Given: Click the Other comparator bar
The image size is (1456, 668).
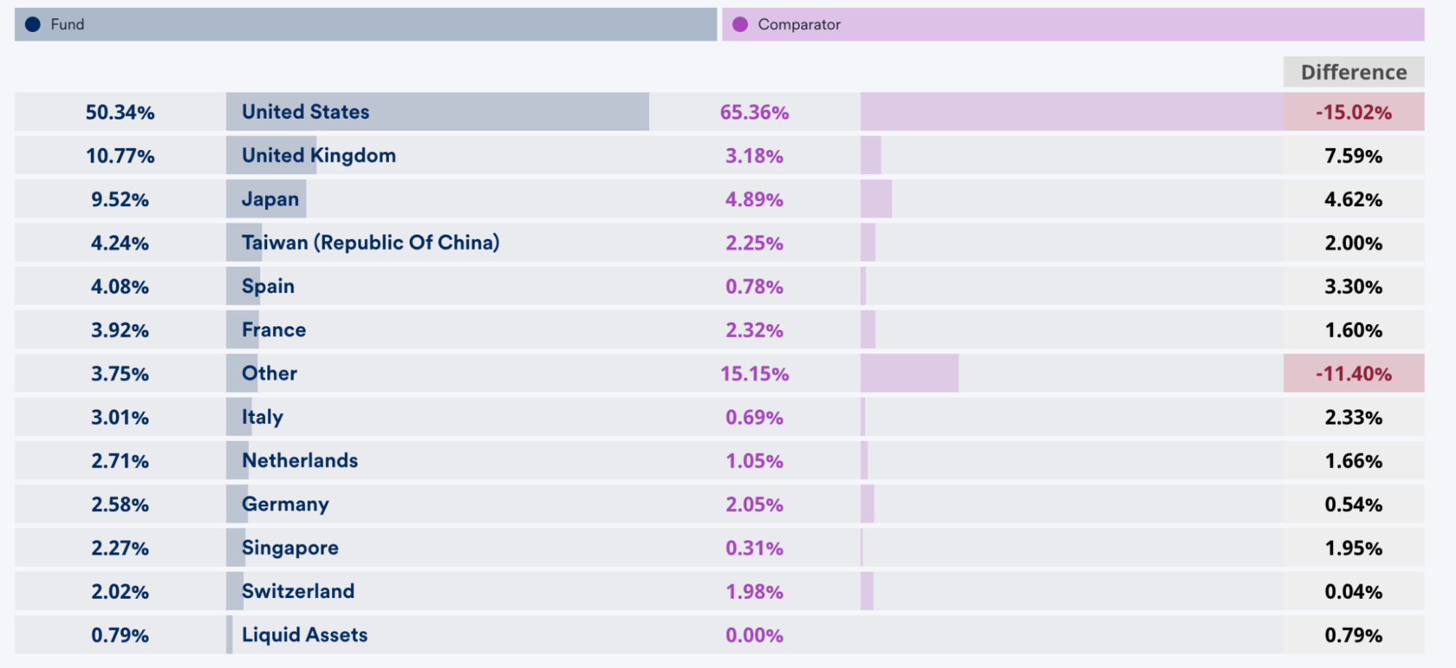Looking at the screenshot, I should [x=909, y=374].
